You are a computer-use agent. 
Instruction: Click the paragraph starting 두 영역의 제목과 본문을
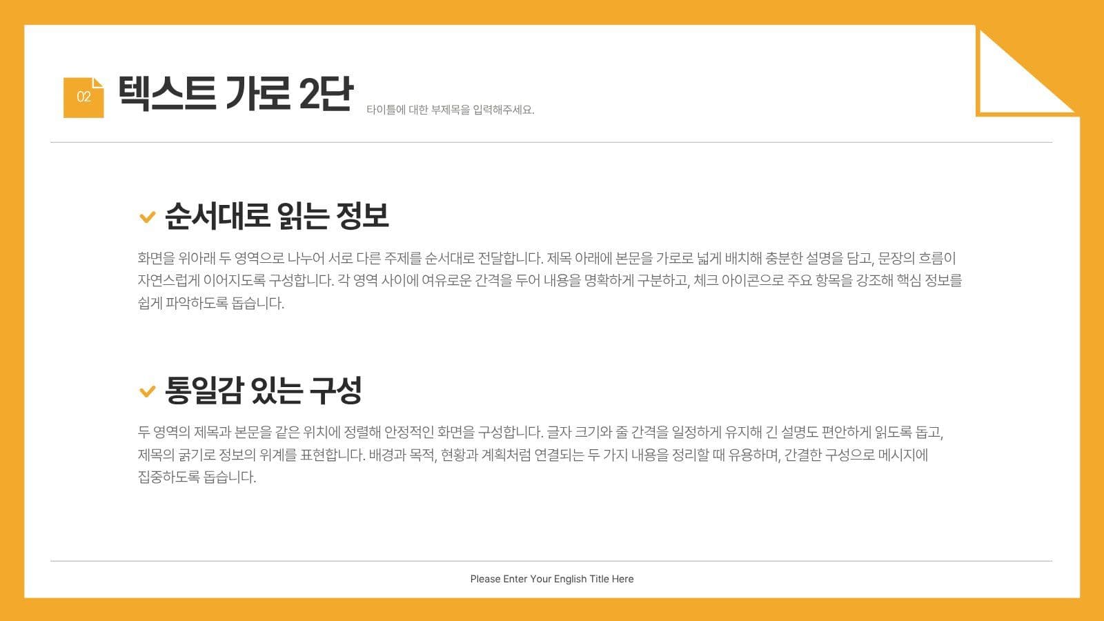pos(540,455)
